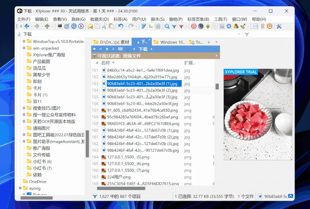
Task: Open the Hotlist target icon
Action: click(x=67, y=26)
